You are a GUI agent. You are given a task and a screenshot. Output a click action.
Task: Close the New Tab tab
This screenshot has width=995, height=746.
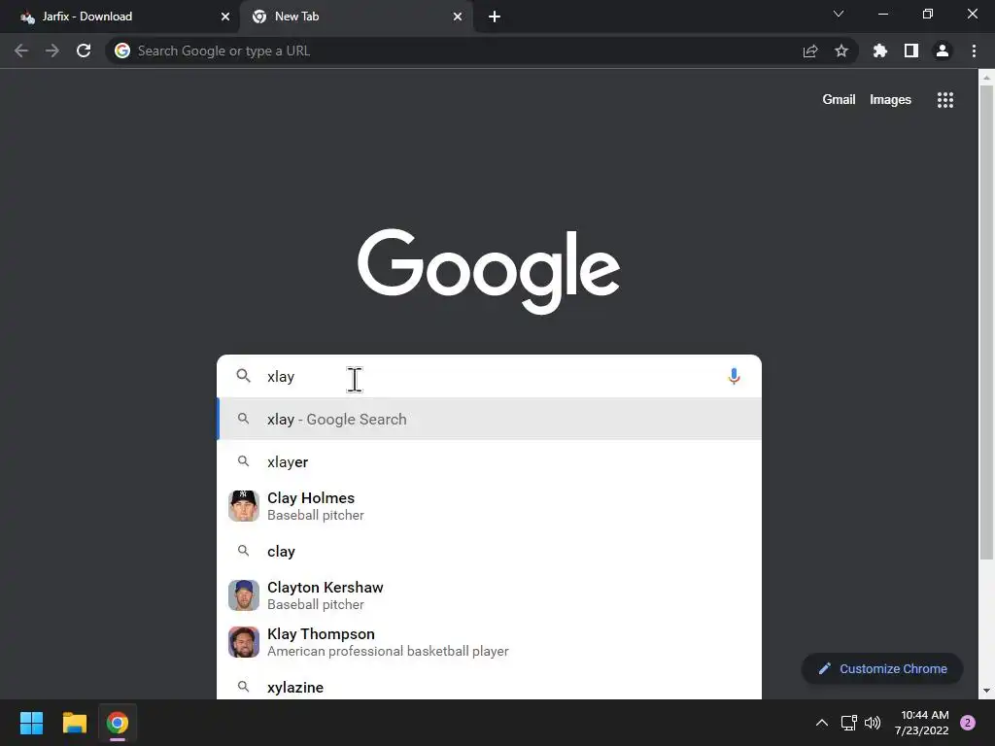(458, 17)
